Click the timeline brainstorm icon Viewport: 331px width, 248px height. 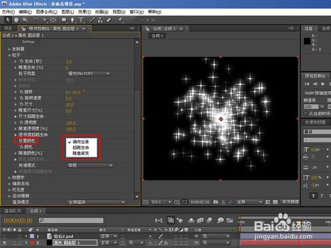tap(220, 220)
